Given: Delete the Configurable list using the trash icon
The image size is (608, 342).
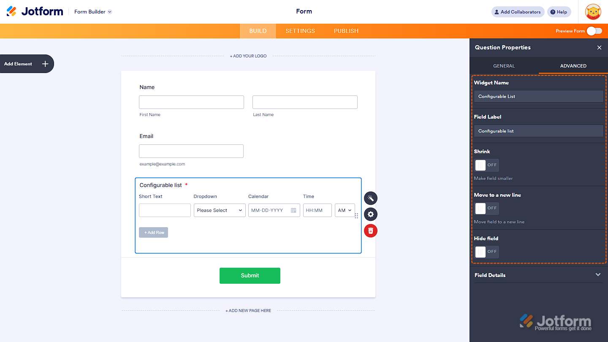Looking at the screenshot, I should tap(370, 231).
